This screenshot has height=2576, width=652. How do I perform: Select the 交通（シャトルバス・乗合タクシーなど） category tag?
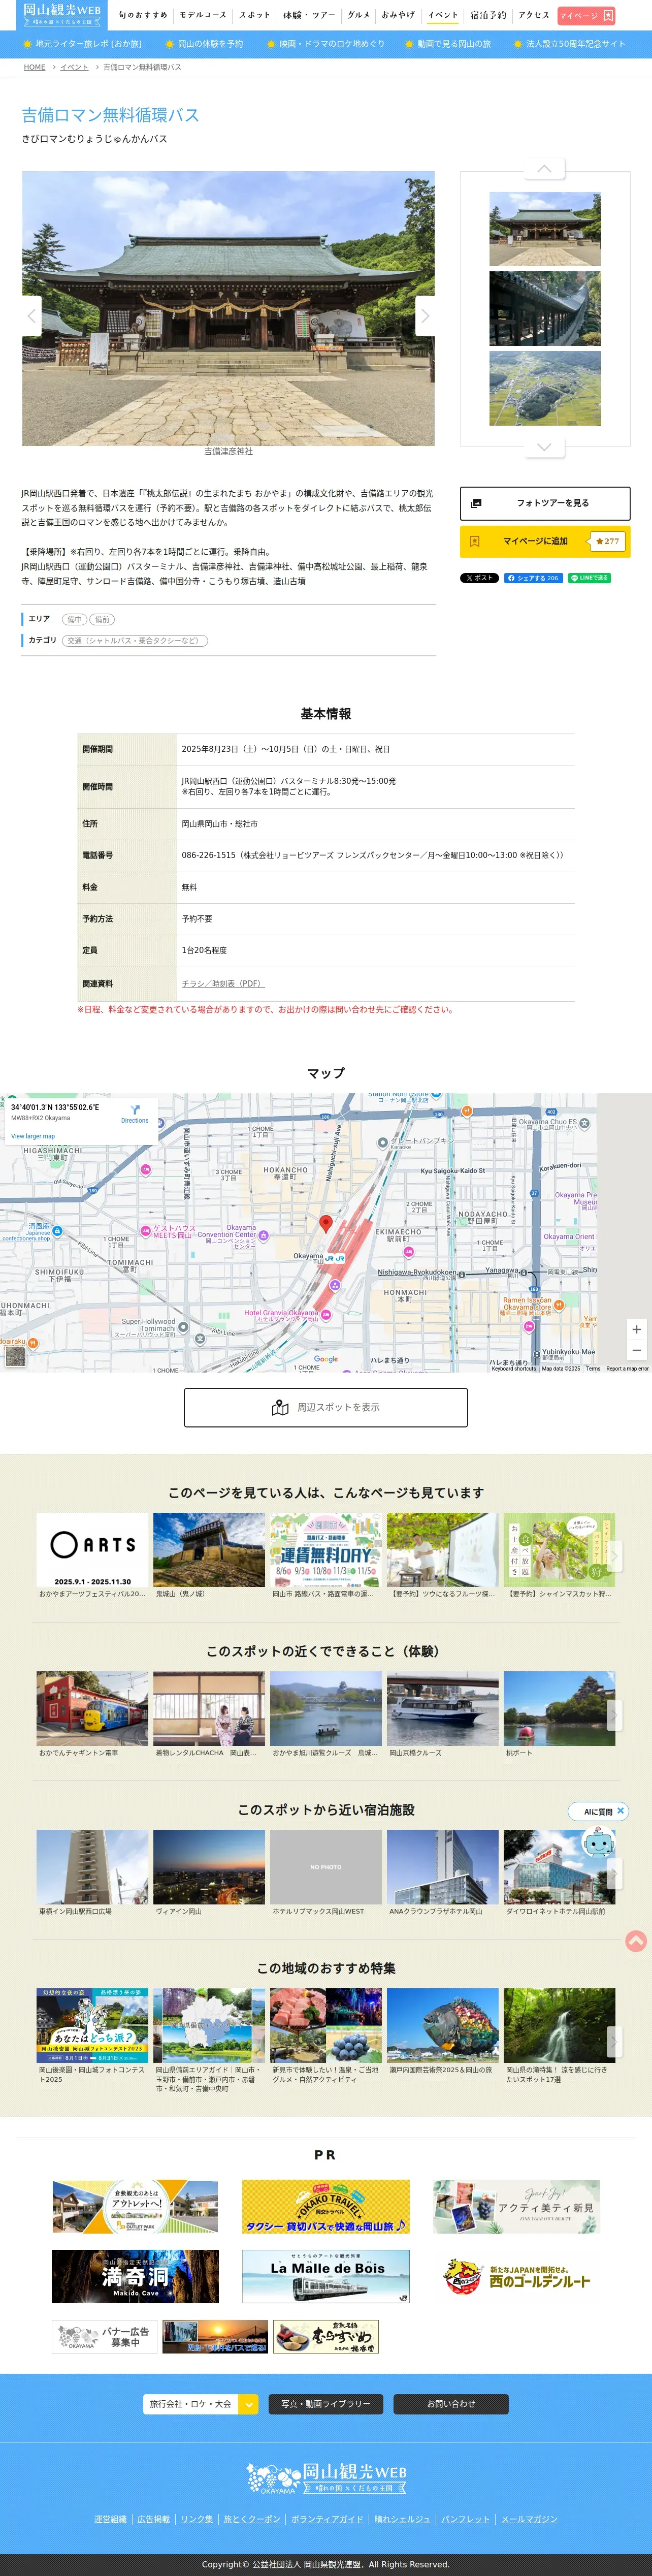[135, 641]
